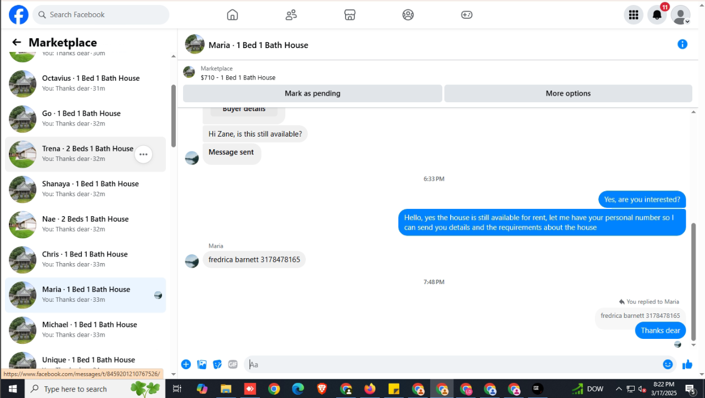Image resolution: width=705 pixels, height=398 pixels.
Task: Open Windows Start menu
Action: click(13, 389)
